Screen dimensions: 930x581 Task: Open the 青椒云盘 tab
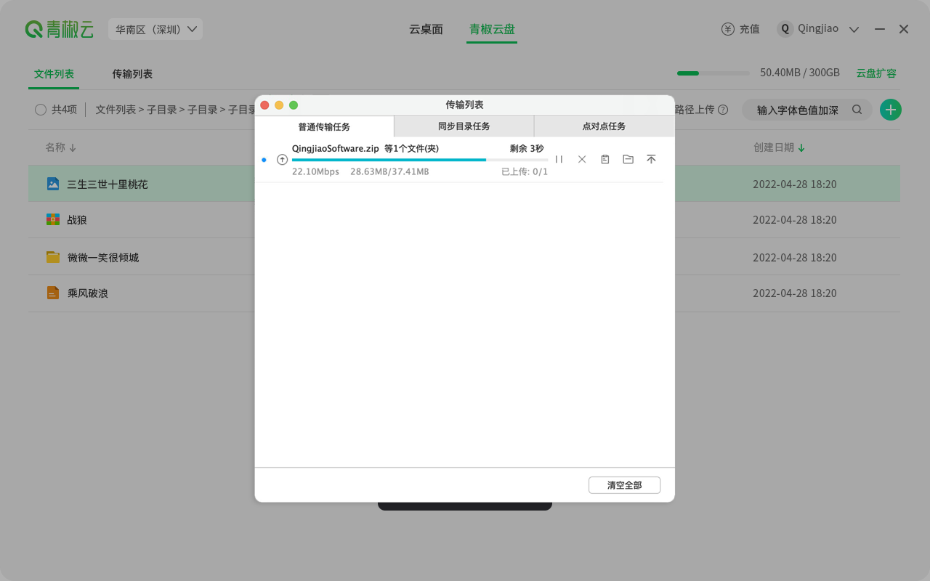point(492,29)
